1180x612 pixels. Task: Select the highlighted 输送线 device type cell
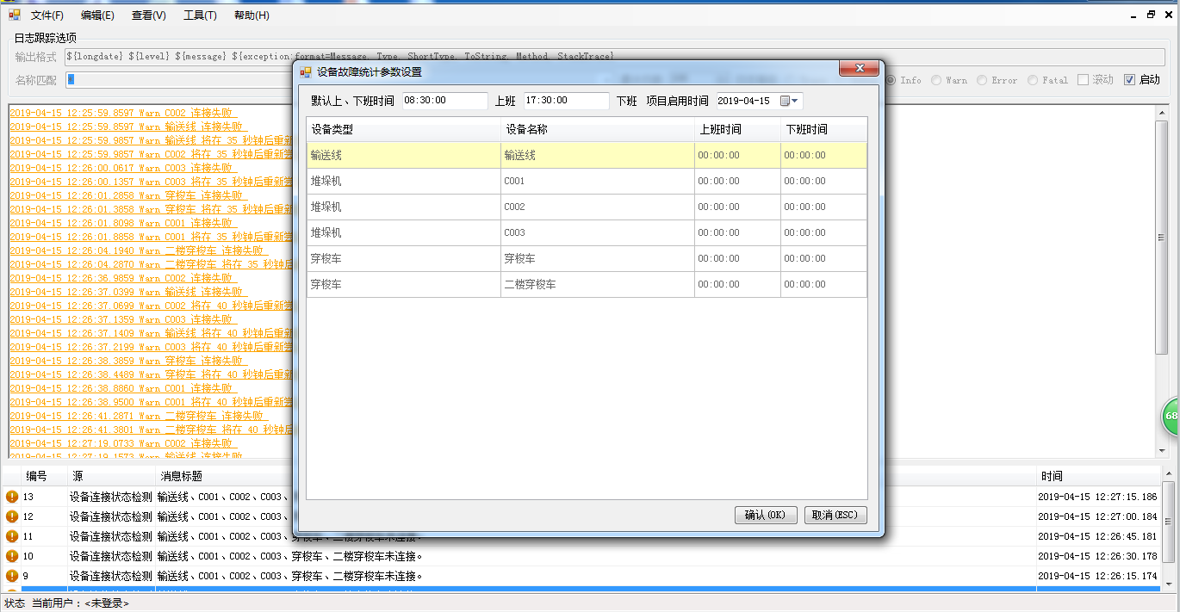pyautogui.click(x=404, y=155)
